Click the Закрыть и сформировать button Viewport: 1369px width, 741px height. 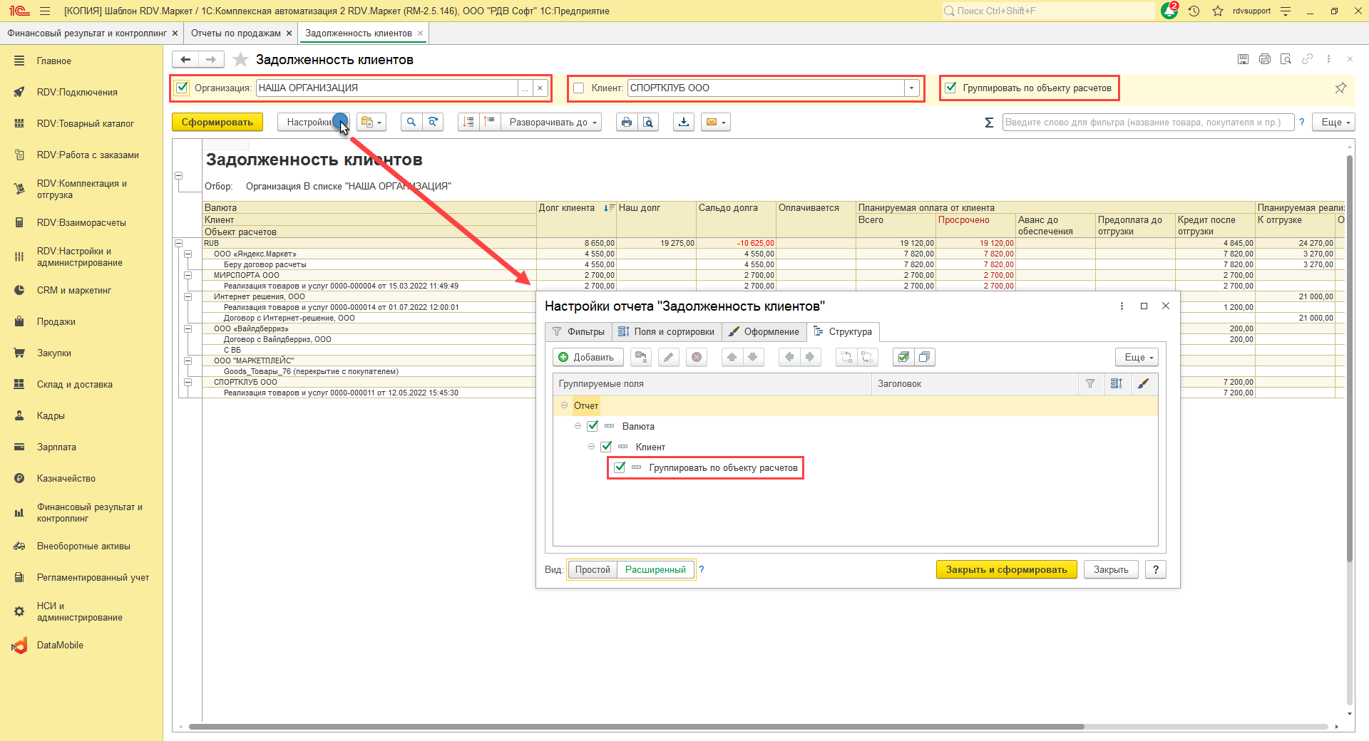tap(1005, 569)
